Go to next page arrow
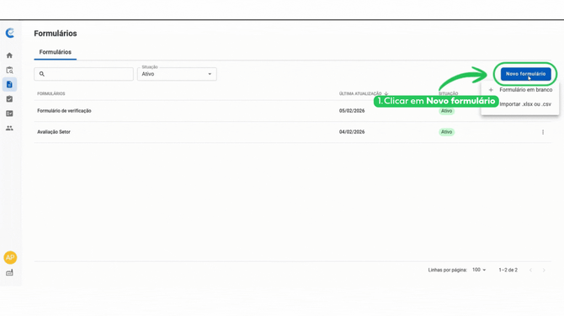Viewport: 564px width, 316px height. tap(544, 270)
